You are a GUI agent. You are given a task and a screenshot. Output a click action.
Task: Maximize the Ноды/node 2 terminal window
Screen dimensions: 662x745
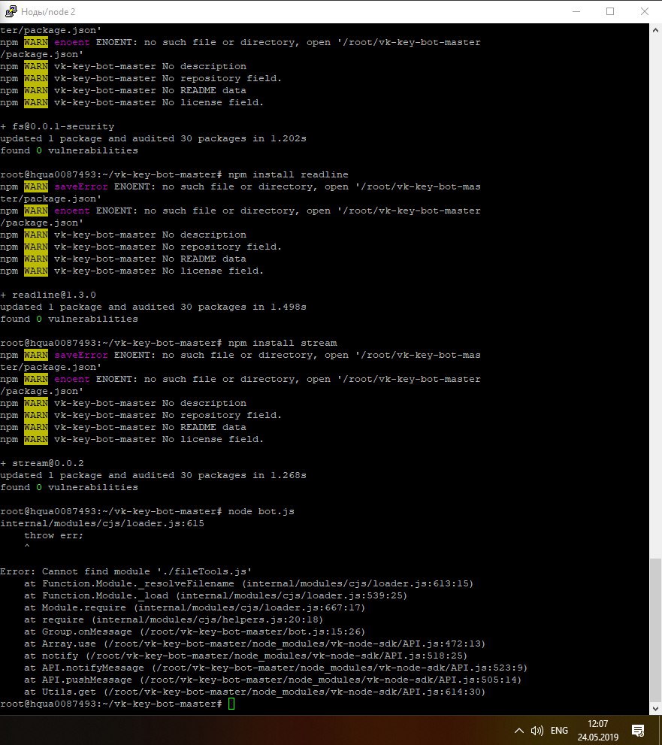click(x=610, y=11)
